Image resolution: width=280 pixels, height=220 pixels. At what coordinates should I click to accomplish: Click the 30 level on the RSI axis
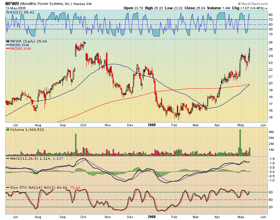[270, 29]
